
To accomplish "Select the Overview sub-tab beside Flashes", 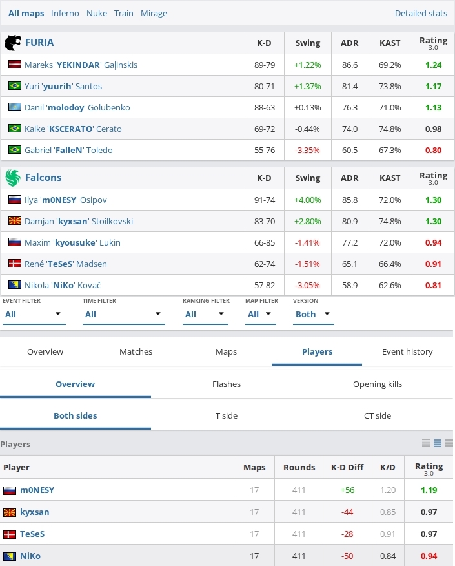I will point(76,384).
